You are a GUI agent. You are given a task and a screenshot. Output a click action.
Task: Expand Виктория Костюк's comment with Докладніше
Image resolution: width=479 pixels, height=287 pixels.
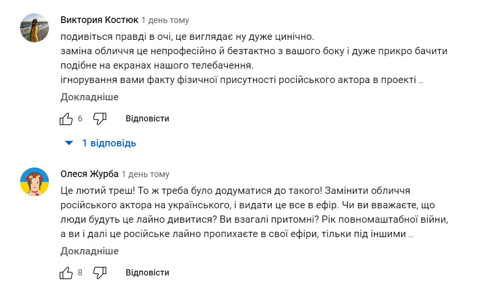point(89,97)
